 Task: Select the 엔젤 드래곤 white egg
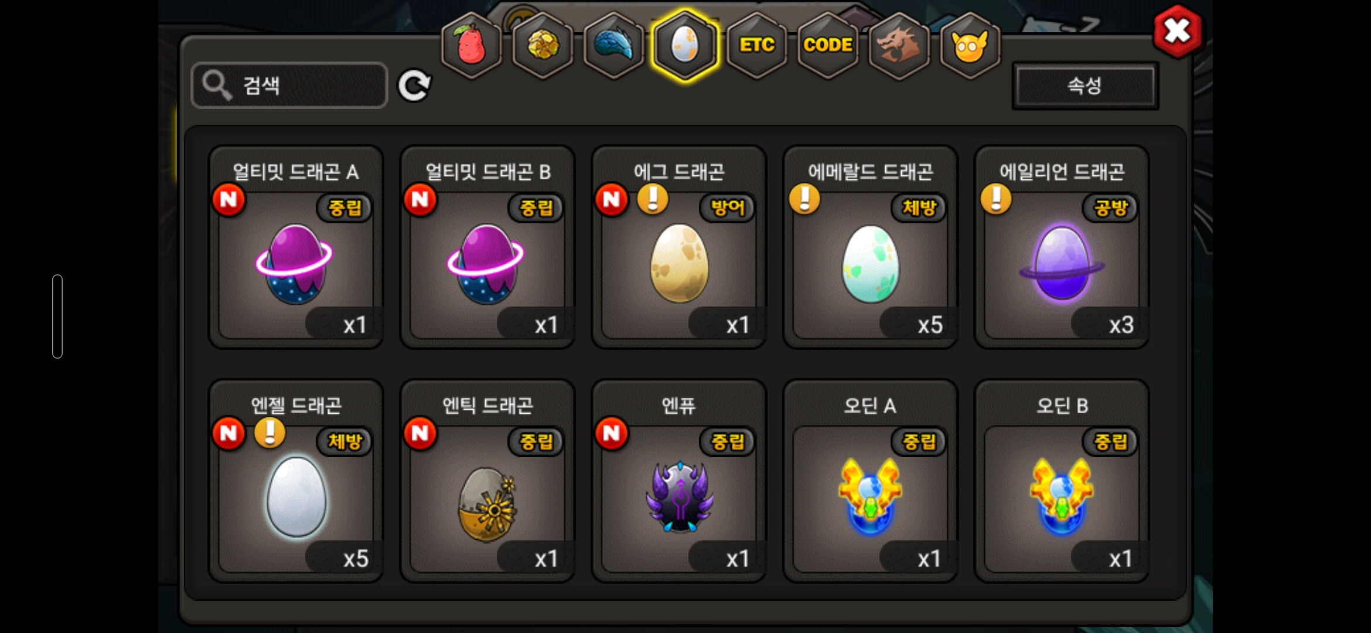[296, 481]
